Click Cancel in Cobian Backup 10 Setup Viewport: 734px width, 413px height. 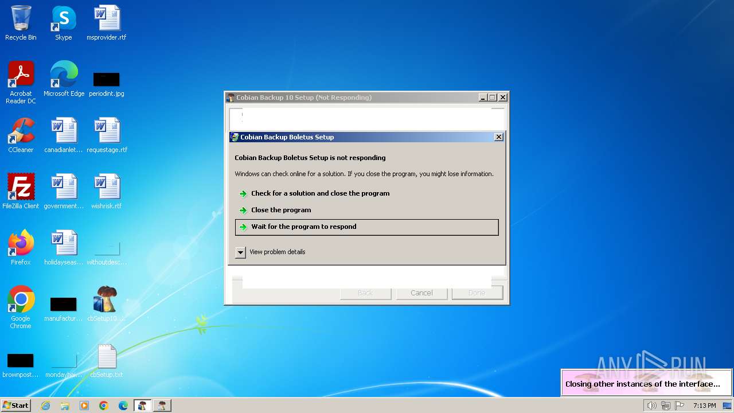(421, 293)
